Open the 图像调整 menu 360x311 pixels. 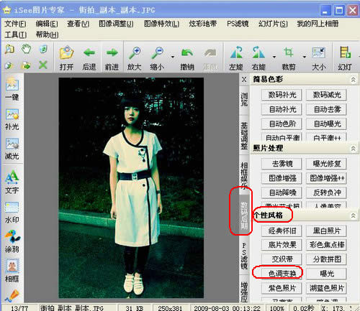click(x=116, y=24)
